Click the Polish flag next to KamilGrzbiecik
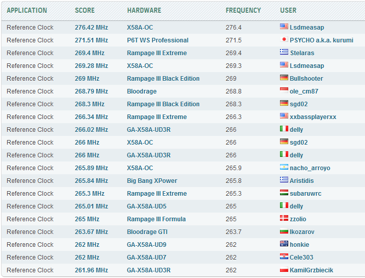Screen dimensions: 365x278 point(284,269)
